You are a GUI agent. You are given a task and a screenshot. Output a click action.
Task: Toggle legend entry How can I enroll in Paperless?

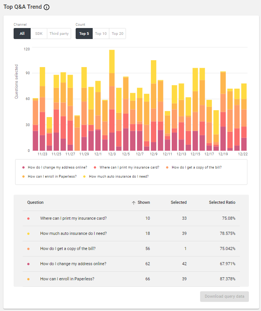point(50,177)
